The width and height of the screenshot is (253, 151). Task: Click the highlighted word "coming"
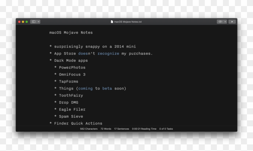[x=85, y=88]
